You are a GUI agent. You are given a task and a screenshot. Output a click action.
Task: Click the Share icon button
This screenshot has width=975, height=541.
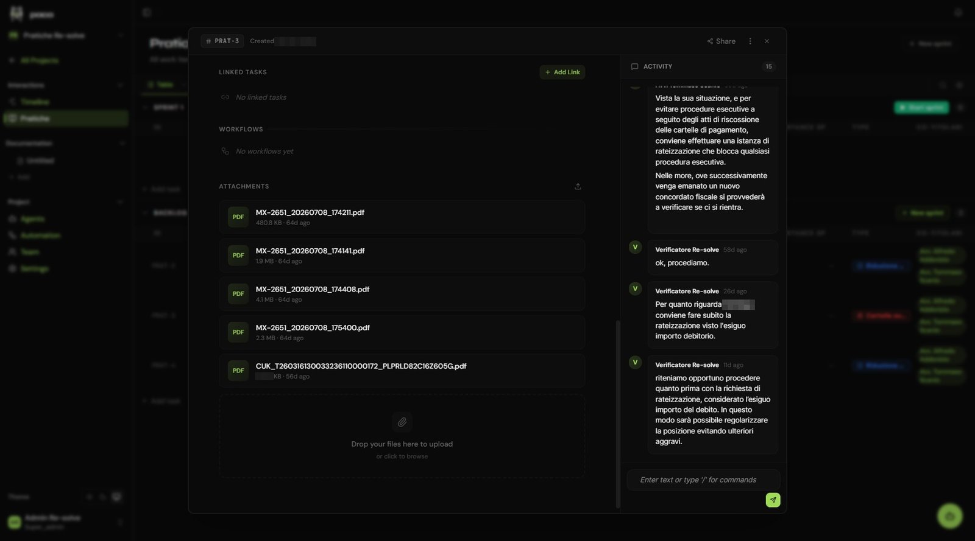(721, 41)
